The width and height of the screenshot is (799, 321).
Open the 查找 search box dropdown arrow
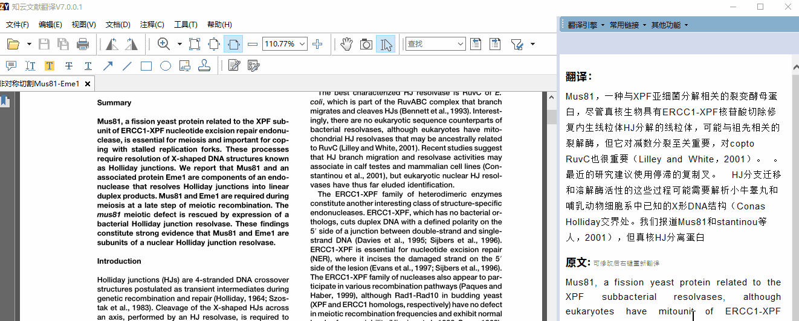(x=461, y=44)
